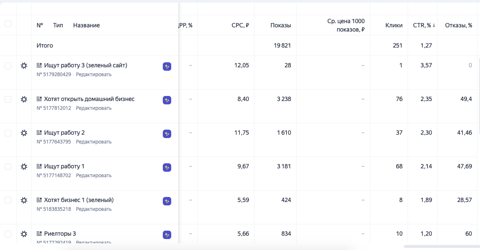The image size is (480, 250).
Task: Sort by Показы column header
Action: tap(281, 25)
